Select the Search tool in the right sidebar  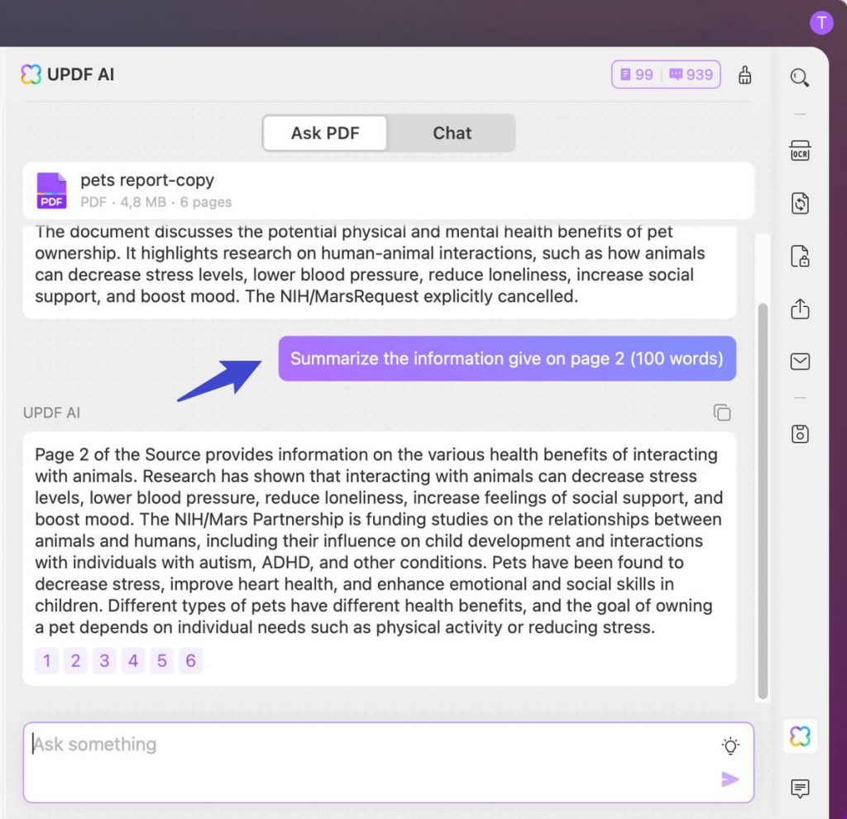click(x=799, y=77)
